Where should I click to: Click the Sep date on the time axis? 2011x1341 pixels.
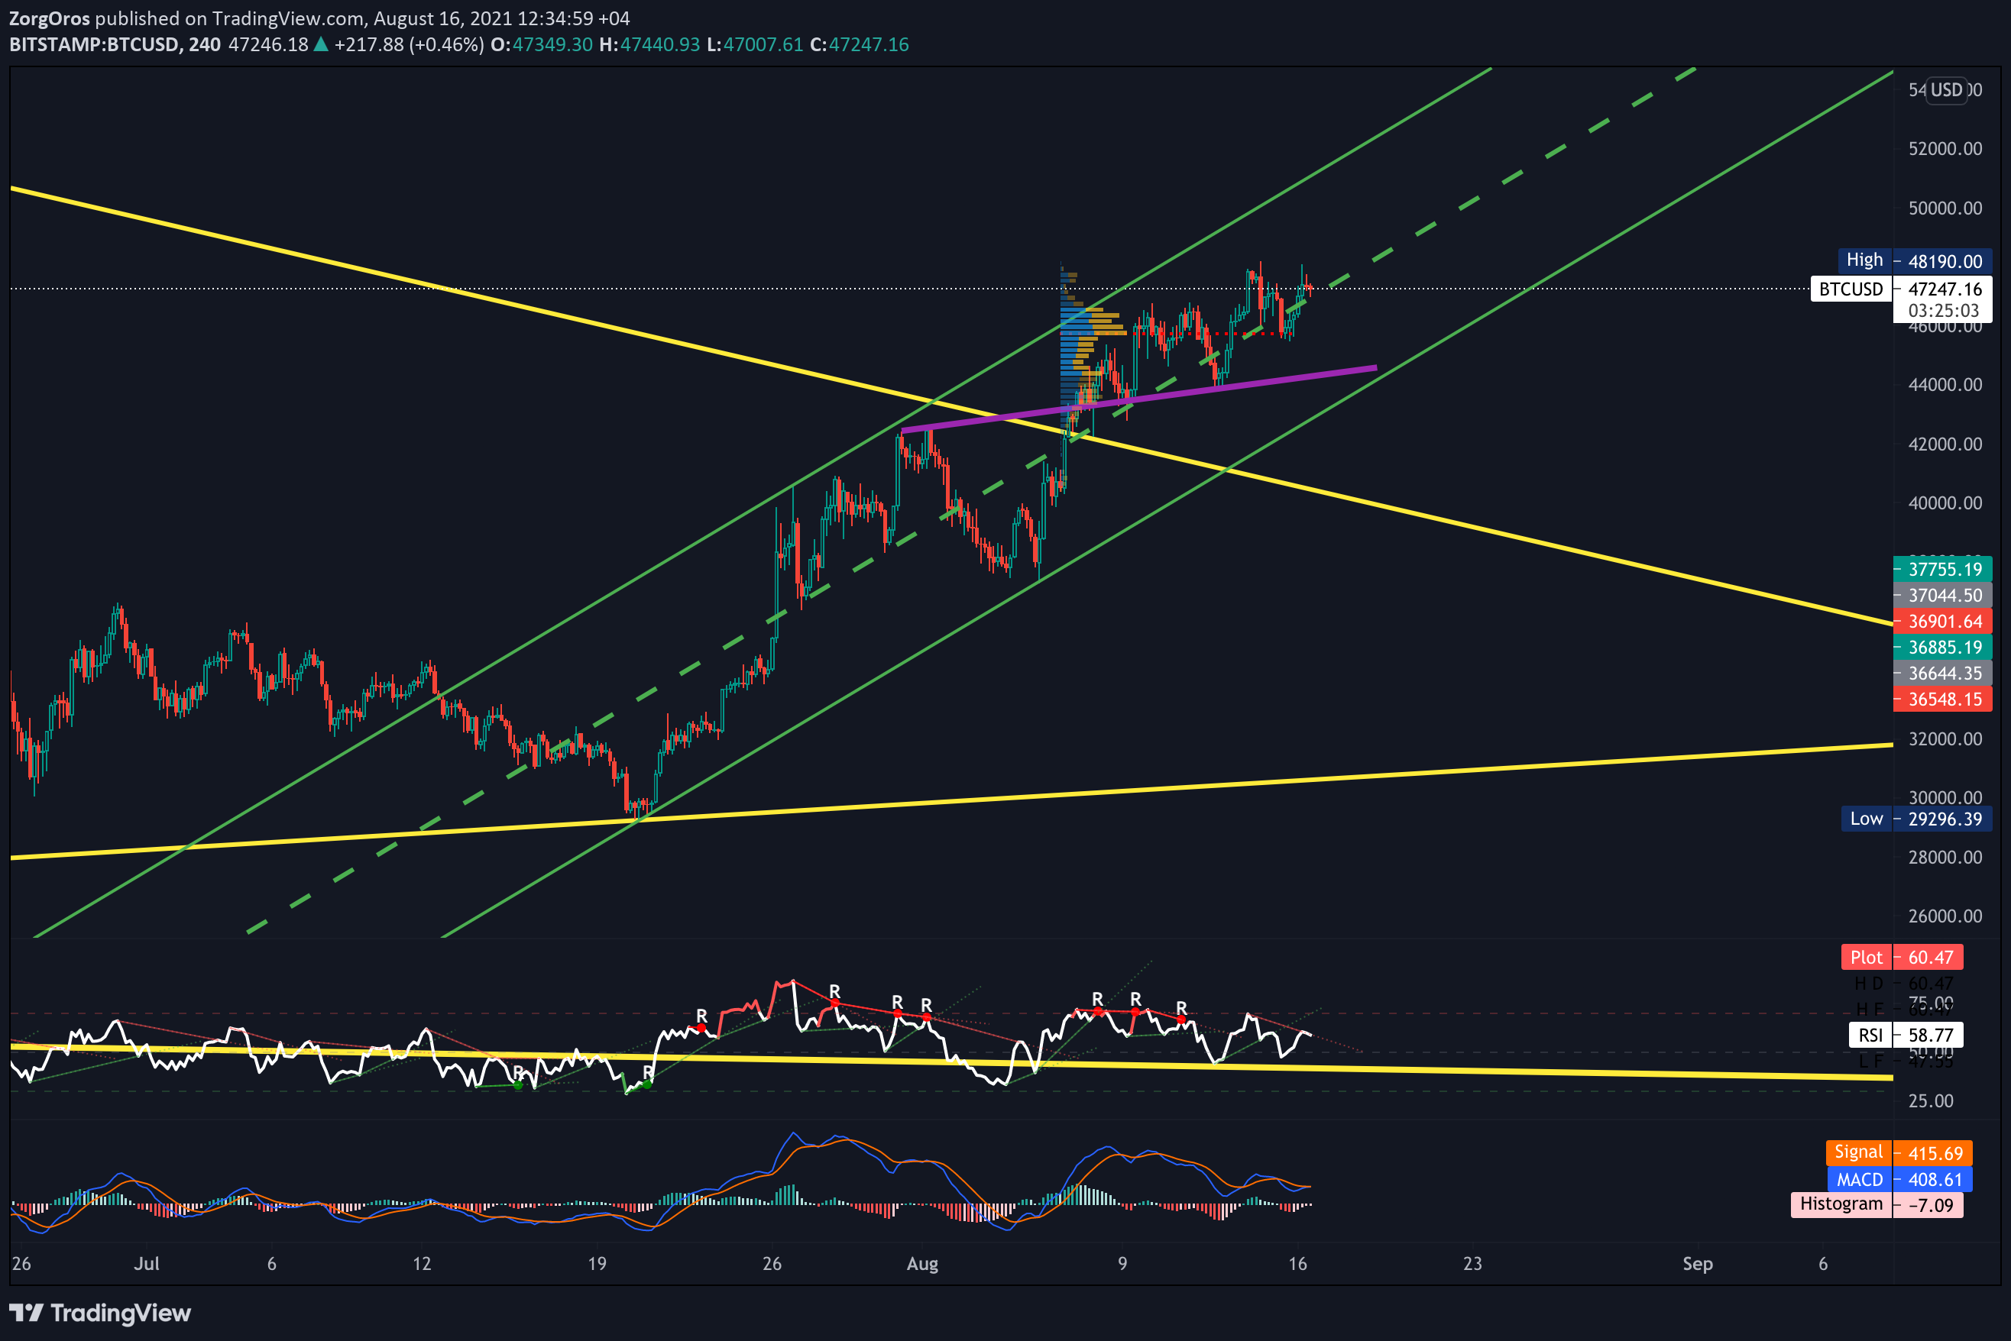(x=1698, y=1264)
